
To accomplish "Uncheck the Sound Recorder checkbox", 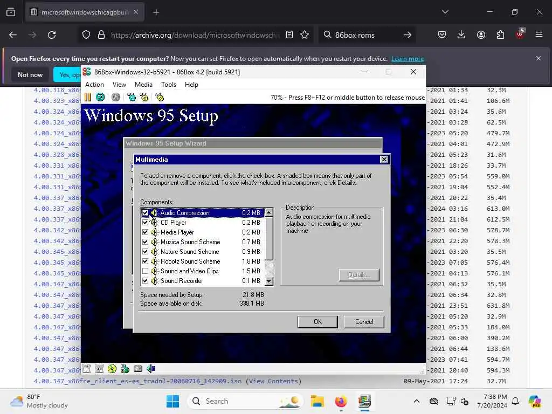I will point(145,280).
